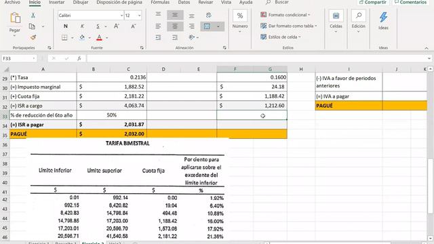Screen dimensions: 434x244
Task: Open the Archivo tab
Action: pyautogui.click(x=12, y=2)
